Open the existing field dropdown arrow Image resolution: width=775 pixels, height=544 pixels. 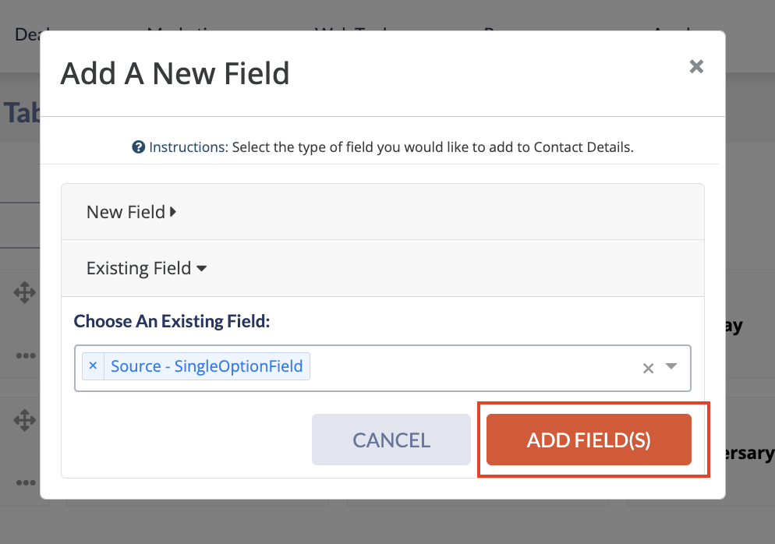[671, 366]
